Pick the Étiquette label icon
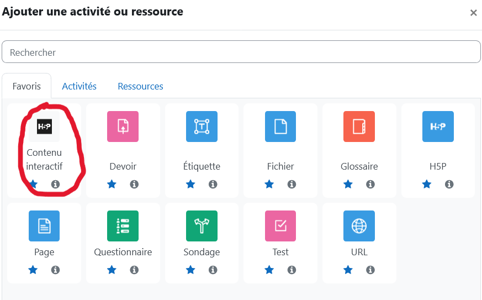 pyautogui.click(x=202, y=127)
